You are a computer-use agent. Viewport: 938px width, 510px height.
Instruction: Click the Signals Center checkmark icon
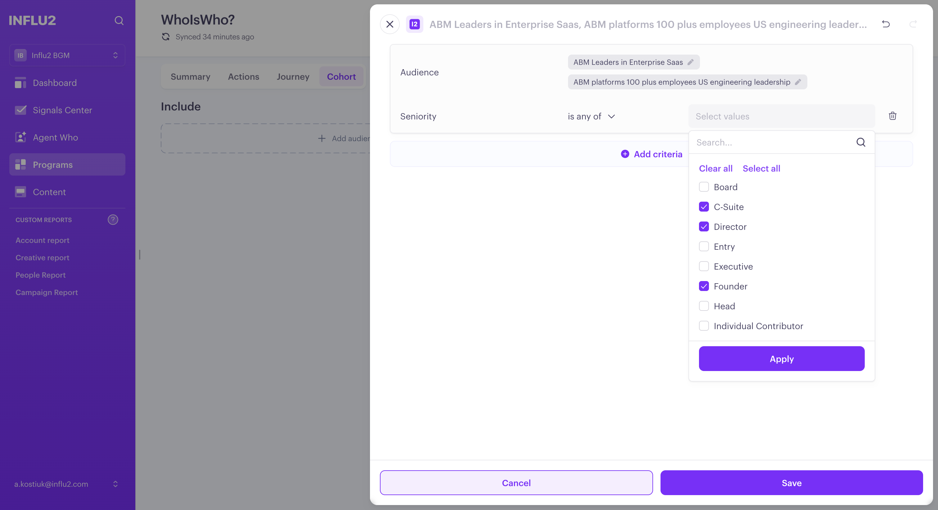(x=20, y=110)
